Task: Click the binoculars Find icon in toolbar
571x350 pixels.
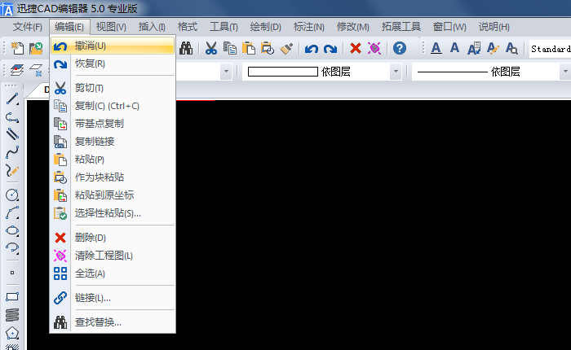Action: click(186, 48)
